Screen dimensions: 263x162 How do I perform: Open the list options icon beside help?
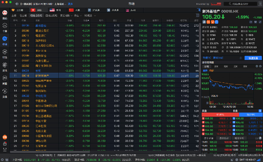click(256, 138)
